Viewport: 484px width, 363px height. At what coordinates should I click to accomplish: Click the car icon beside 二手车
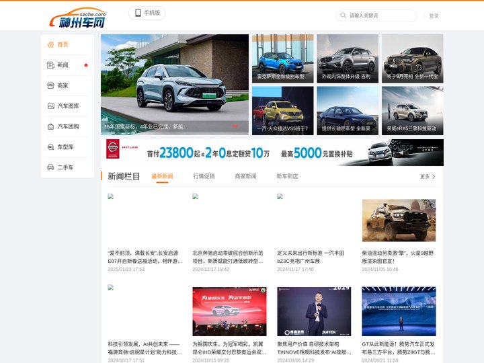(50, 167)
